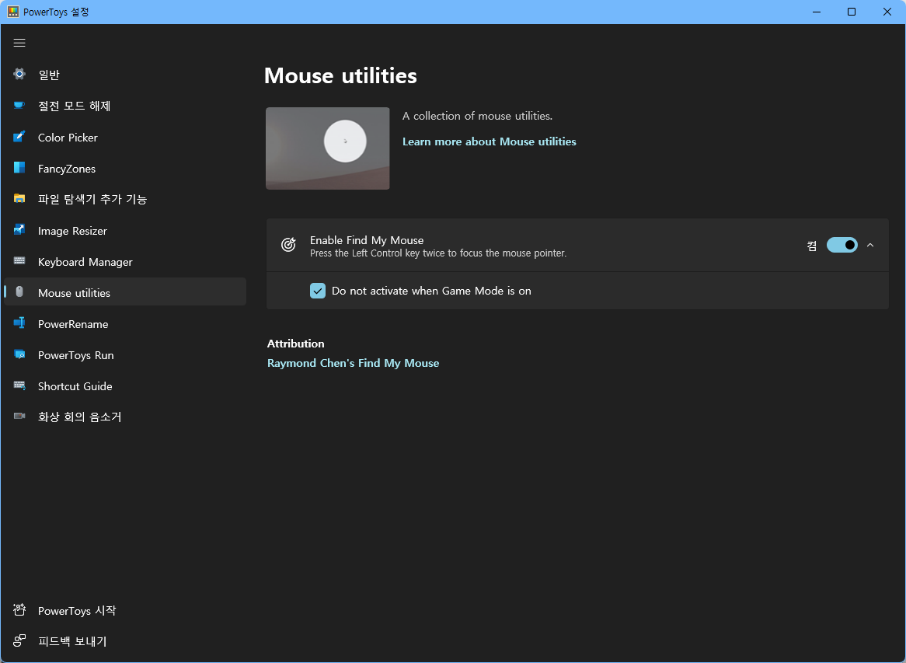This screenshot has width=906, height=663.
Task: Click the Enable Find My Mouse label
Action: [x=366, y=240]
